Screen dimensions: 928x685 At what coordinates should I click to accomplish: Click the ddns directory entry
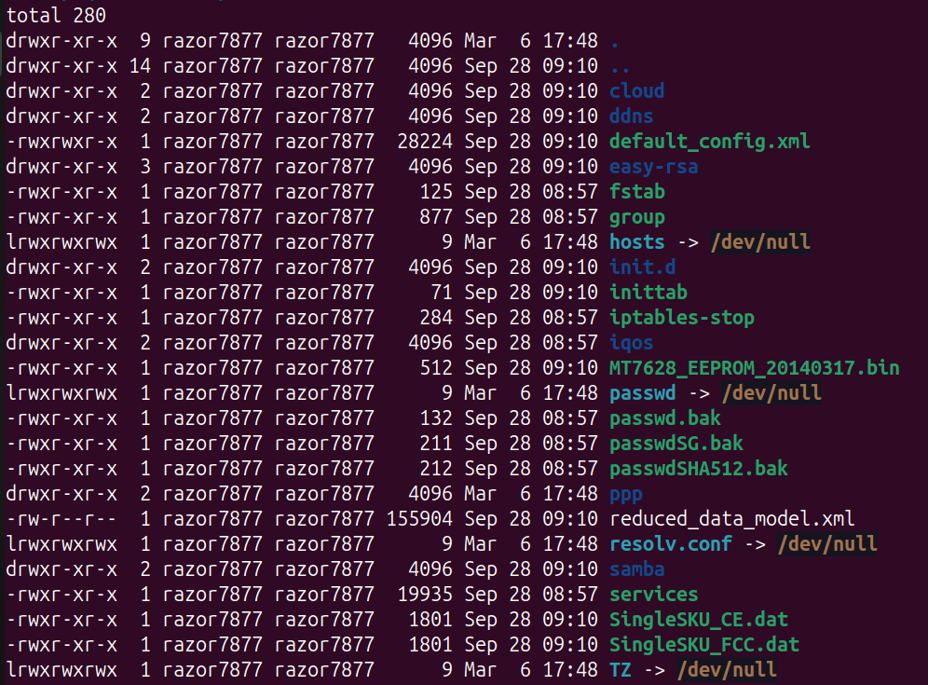(631, 116)
